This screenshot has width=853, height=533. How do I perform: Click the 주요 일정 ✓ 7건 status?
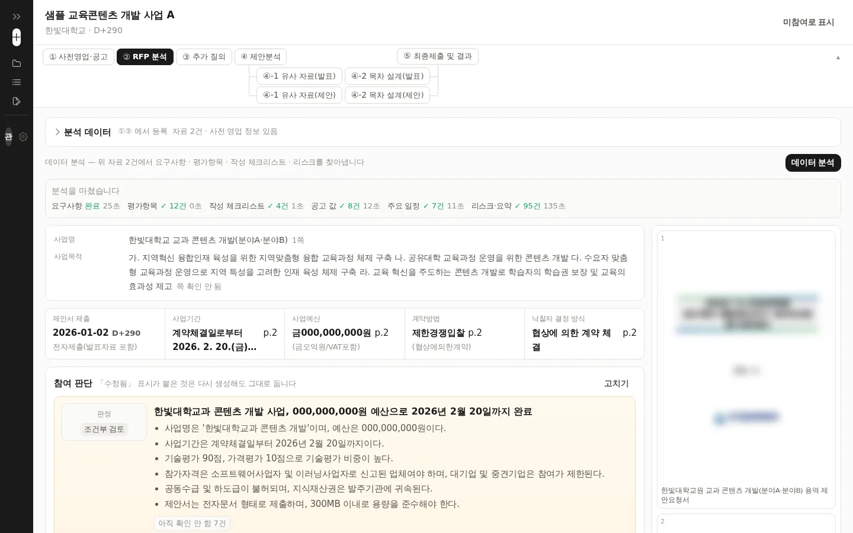[426, 206]
